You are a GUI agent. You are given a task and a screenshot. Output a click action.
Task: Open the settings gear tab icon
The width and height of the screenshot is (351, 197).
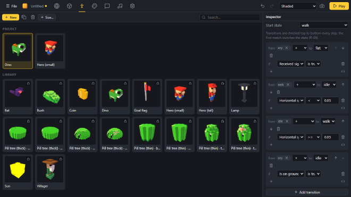[132, 6]
